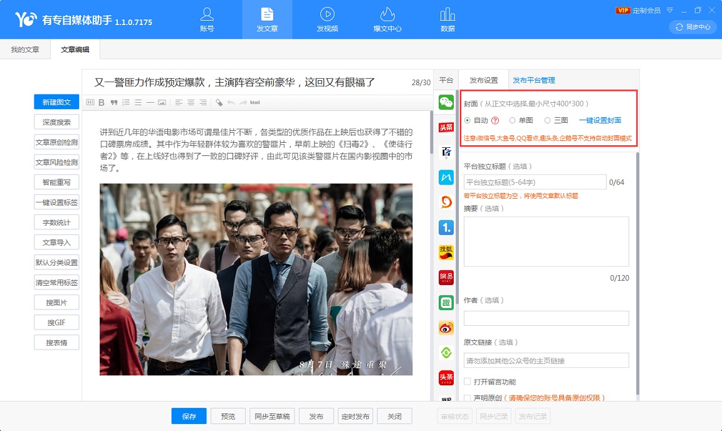Enable the 打开留言功能 checkbox
Screen dimensions: 722x431
point(468,382)
